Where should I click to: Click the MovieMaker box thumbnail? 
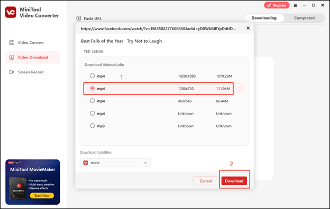coord(18,188)
